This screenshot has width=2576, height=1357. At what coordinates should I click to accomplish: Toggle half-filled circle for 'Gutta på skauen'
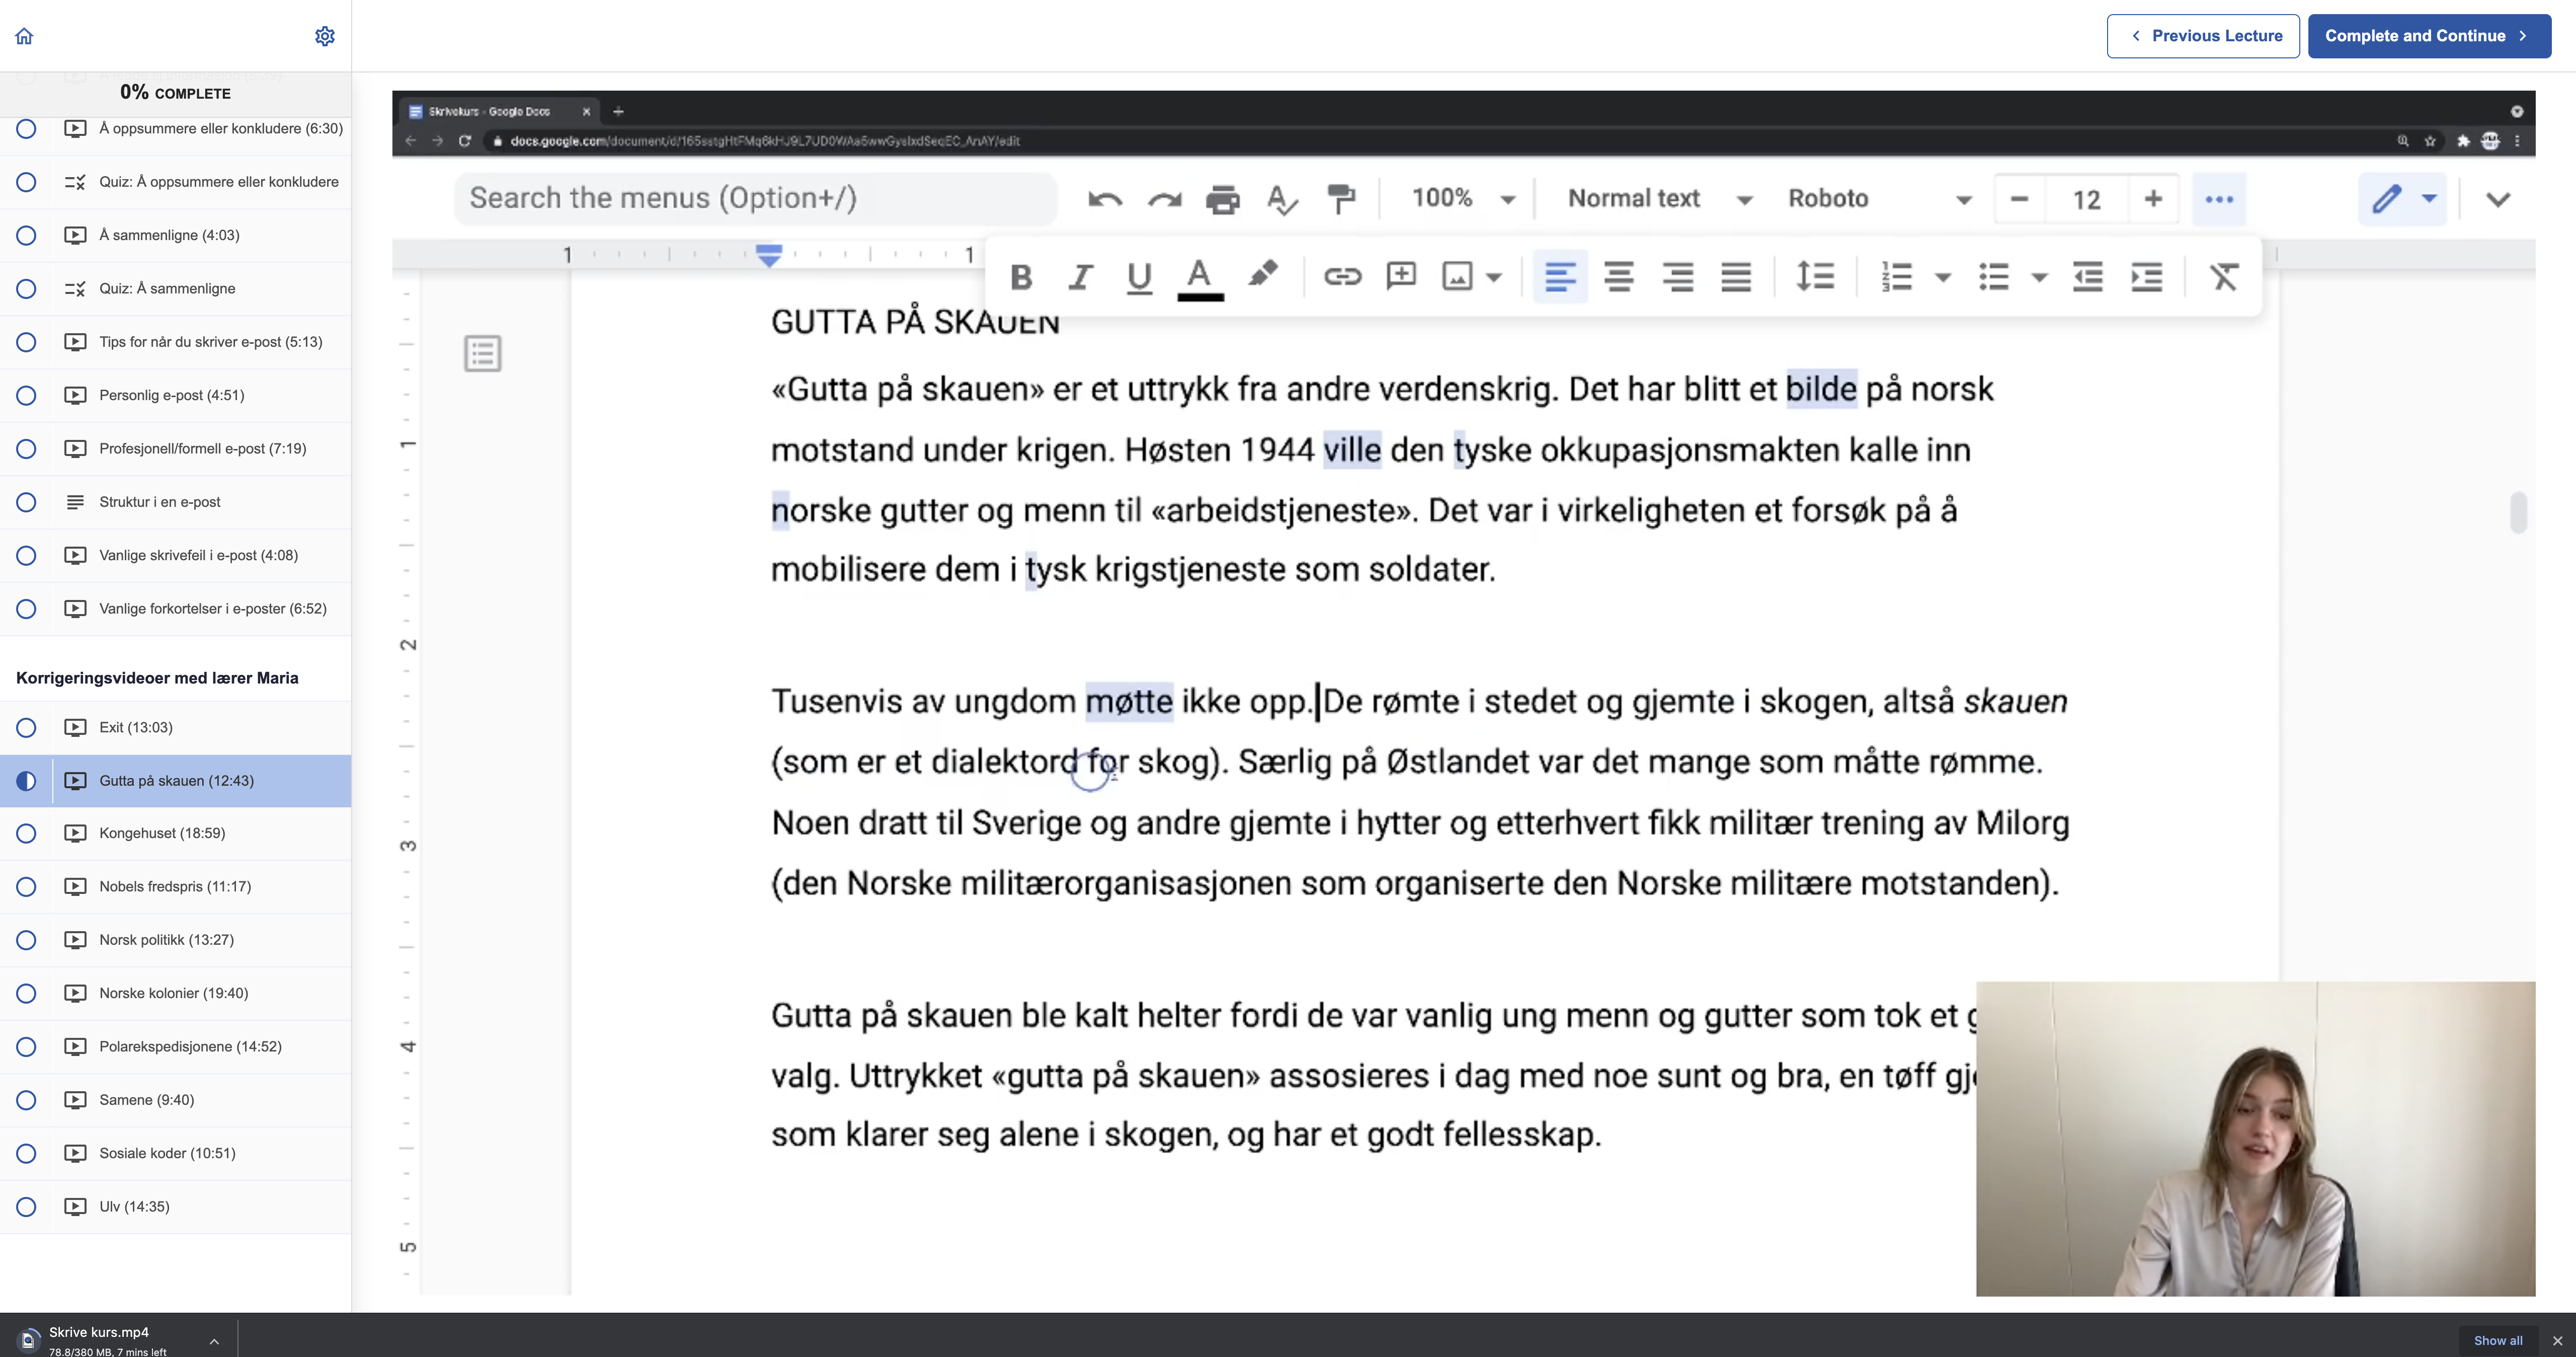pos(26,781)
